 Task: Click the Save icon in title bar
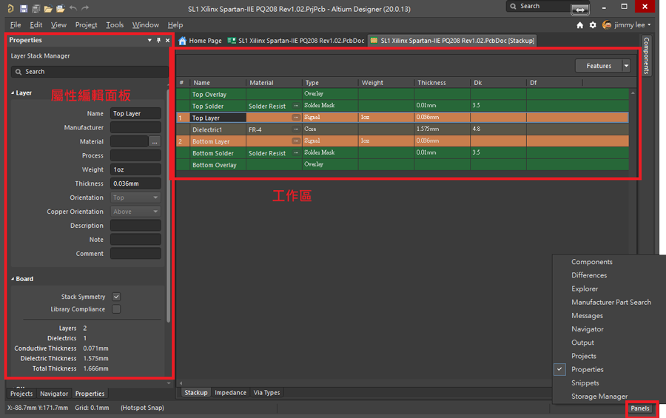[x=24, y=8]
